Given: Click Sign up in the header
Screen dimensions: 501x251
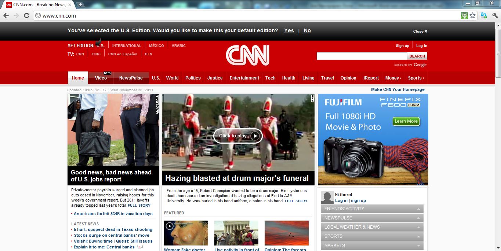Looking at the screenshot, I should [x=402, y=46].
